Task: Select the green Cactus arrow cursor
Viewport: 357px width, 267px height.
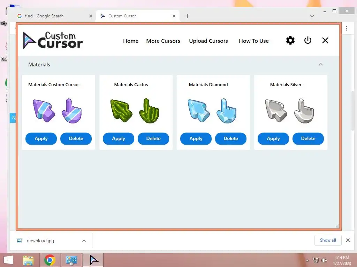Action: [x=121, y=111]
